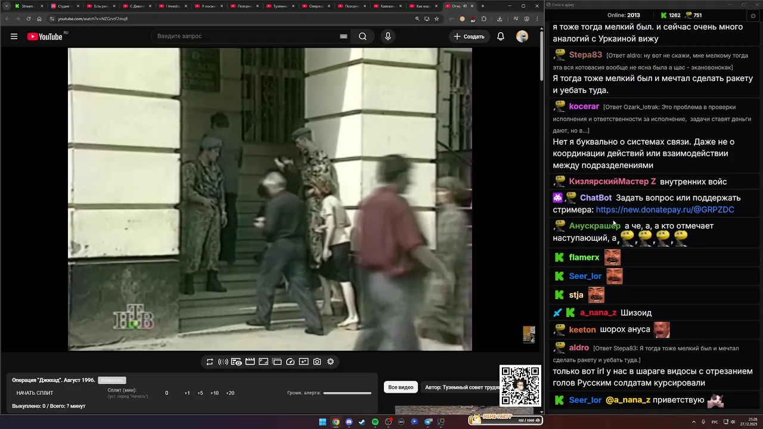763x429 pixels.
Task: Reload the page in Chrome
Action: click(x=29, y=18)
